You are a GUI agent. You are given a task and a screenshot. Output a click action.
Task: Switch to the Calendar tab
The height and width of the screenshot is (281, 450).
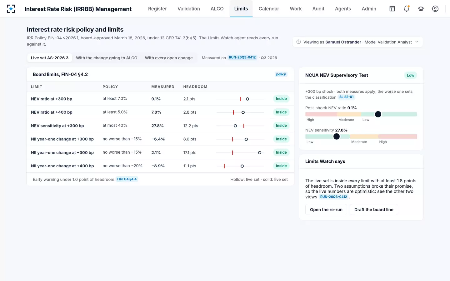tap(269, 9)
